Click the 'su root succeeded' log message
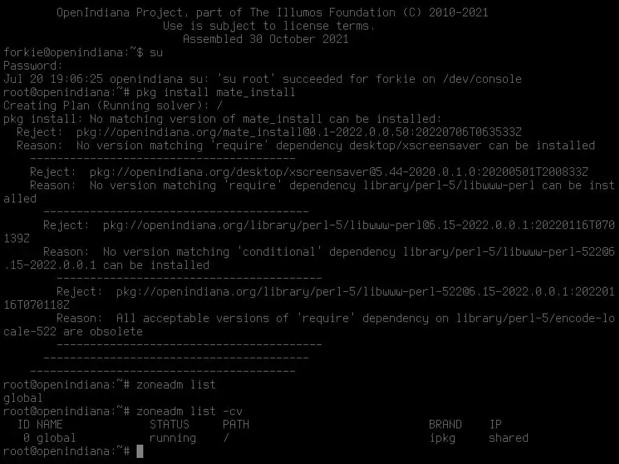The image size is (619, 464). [x=262, y=79]
